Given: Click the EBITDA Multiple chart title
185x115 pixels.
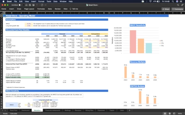Looking at the screenshot, I should pyautogui.click(x=138, y=86).
